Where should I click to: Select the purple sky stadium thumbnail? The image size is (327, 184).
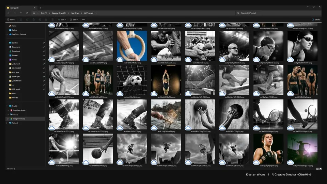click(x=302, y=149)
